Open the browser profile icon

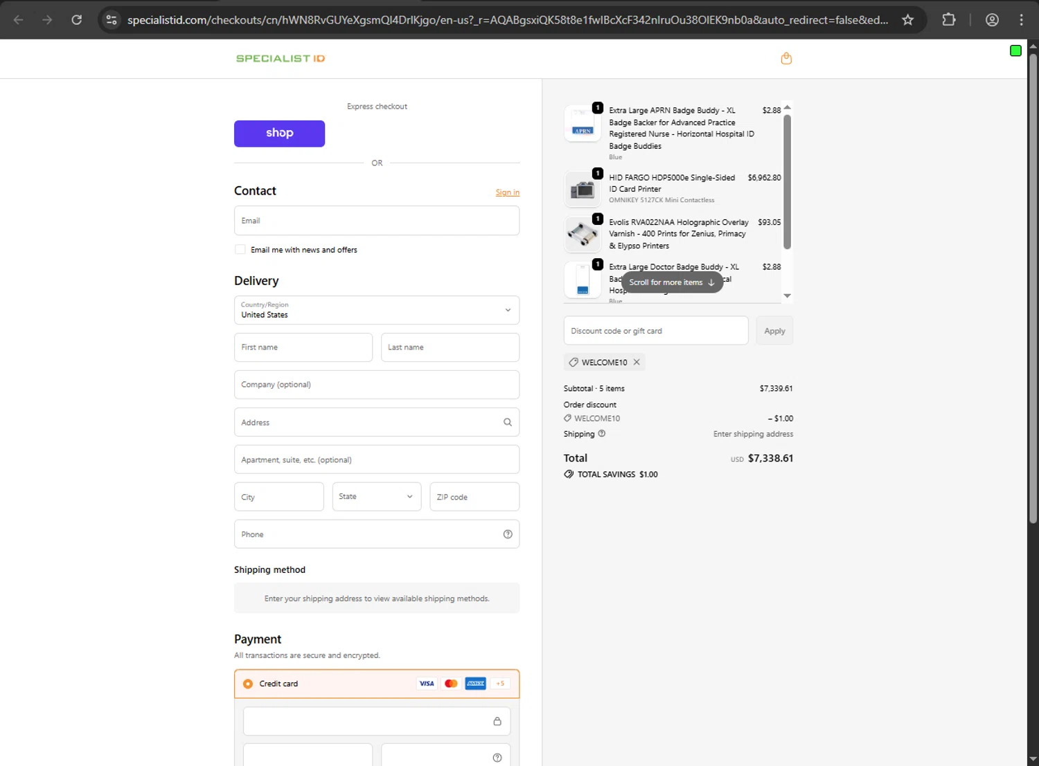click(992, 20)
